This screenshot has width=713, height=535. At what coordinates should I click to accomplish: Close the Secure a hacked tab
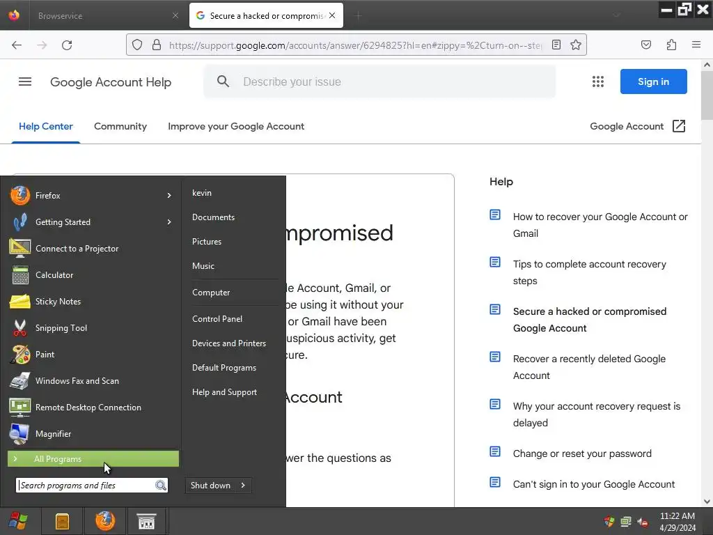coord(332,15)
